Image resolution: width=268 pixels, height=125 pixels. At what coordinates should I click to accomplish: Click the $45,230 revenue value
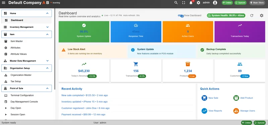pyautogui.click(x=84, y=71)
